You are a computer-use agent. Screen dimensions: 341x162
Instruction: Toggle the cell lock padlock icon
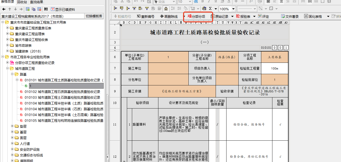[166, 9]
